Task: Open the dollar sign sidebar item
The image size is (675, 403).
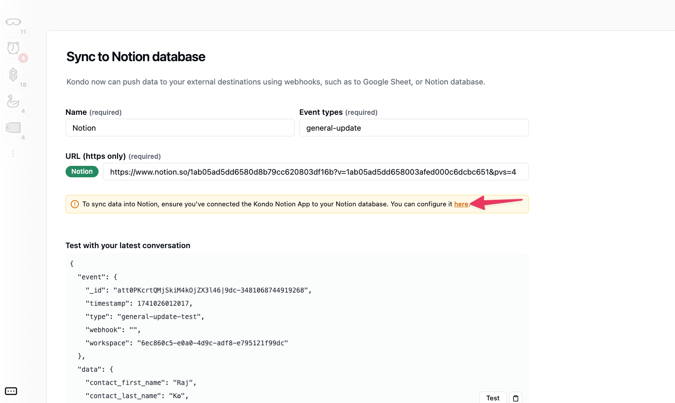Action: 13,74
